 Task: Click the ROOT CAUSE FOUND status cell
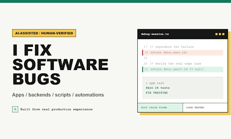click(x=160, y=108)
